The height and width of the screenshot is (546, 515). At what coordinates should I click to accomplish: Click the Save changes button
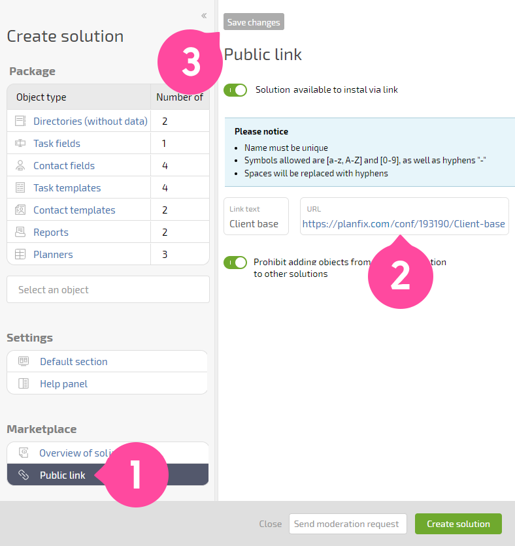(254, 22)
